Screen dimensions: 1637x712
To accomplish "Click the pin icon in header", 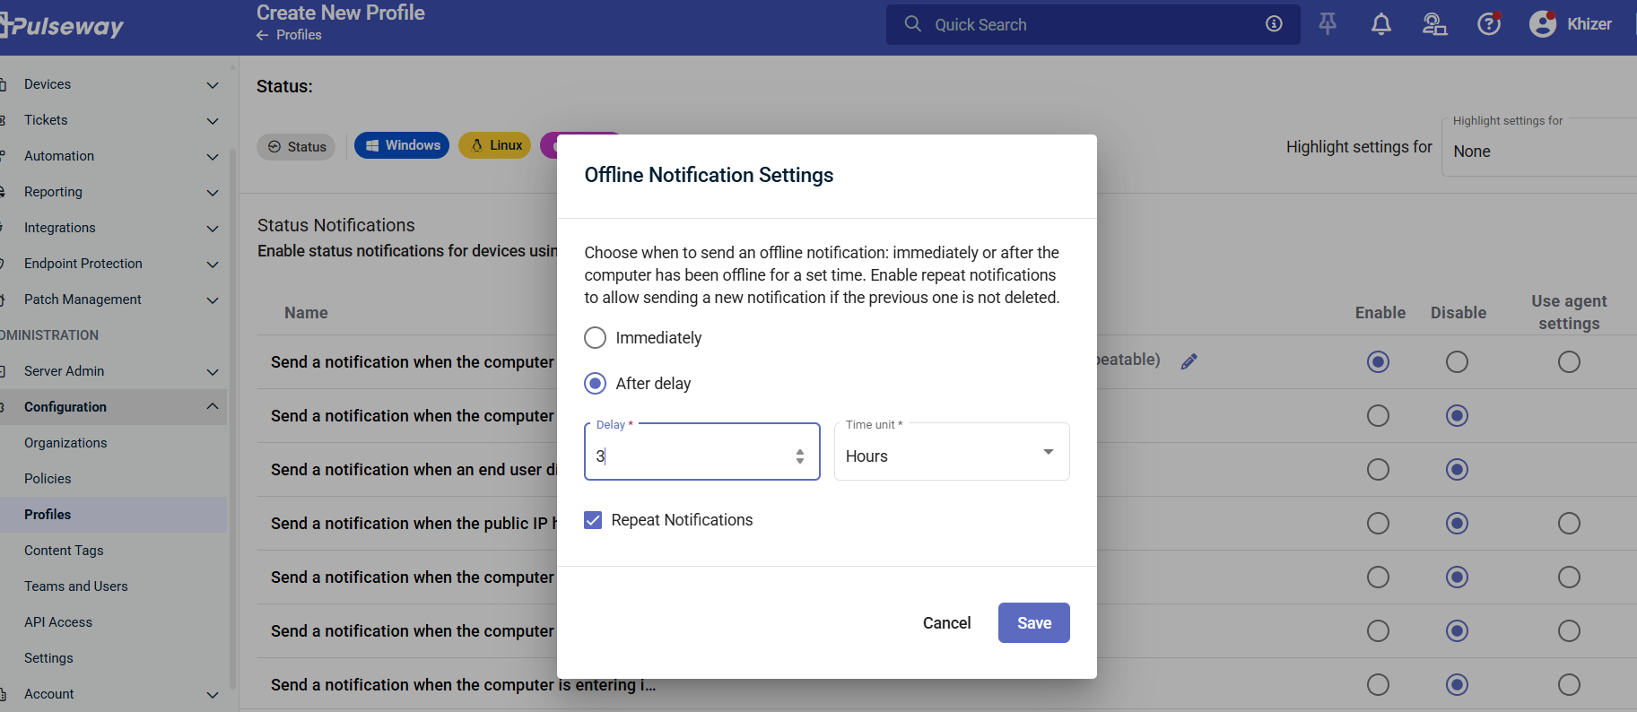I will coord(1328,24).
